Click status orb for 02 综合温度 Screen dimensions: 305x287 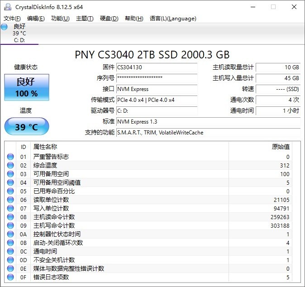click(10, 165)
